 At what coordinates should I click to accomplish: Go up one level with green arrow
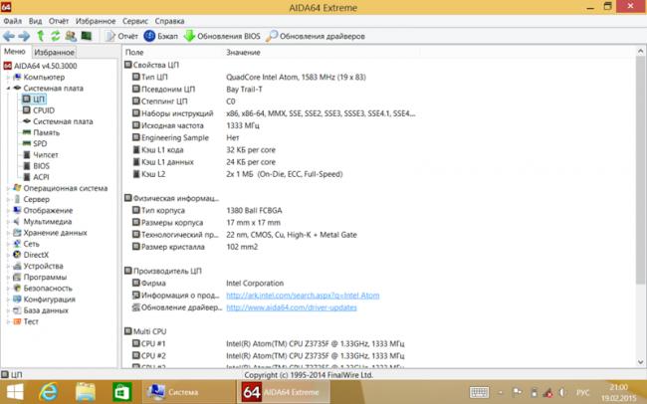(x=41, y=36)
